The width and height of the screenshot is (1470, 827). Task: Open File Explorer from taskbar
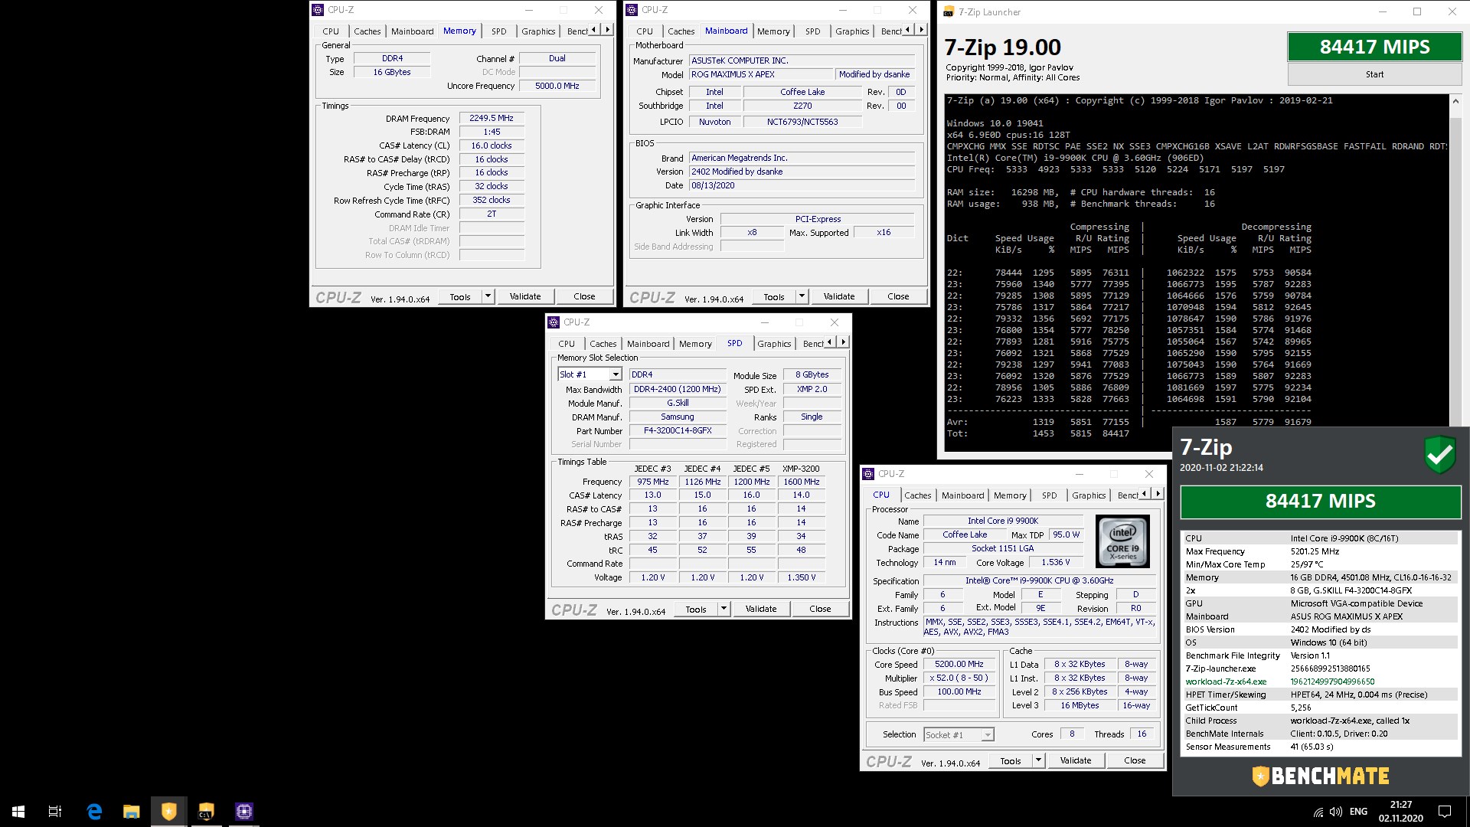point(132,811)
